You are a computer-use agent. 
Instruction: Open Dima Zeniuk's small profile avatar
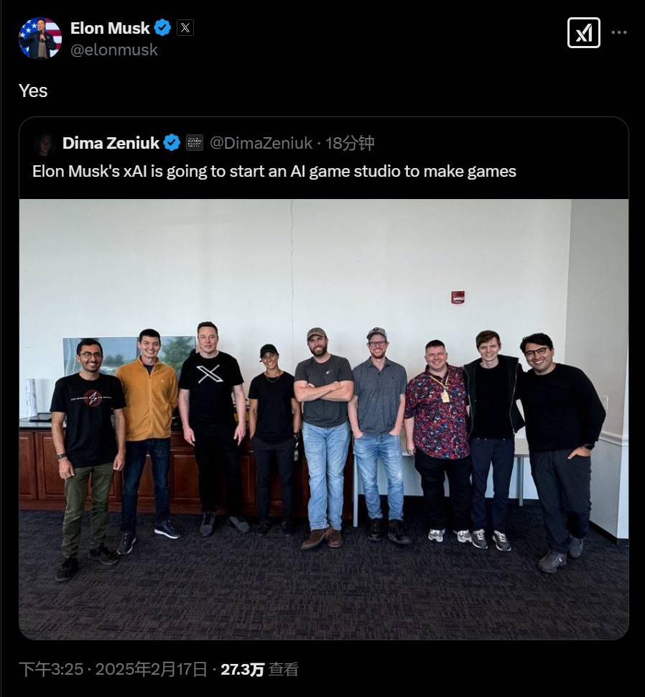click(45, 144)
